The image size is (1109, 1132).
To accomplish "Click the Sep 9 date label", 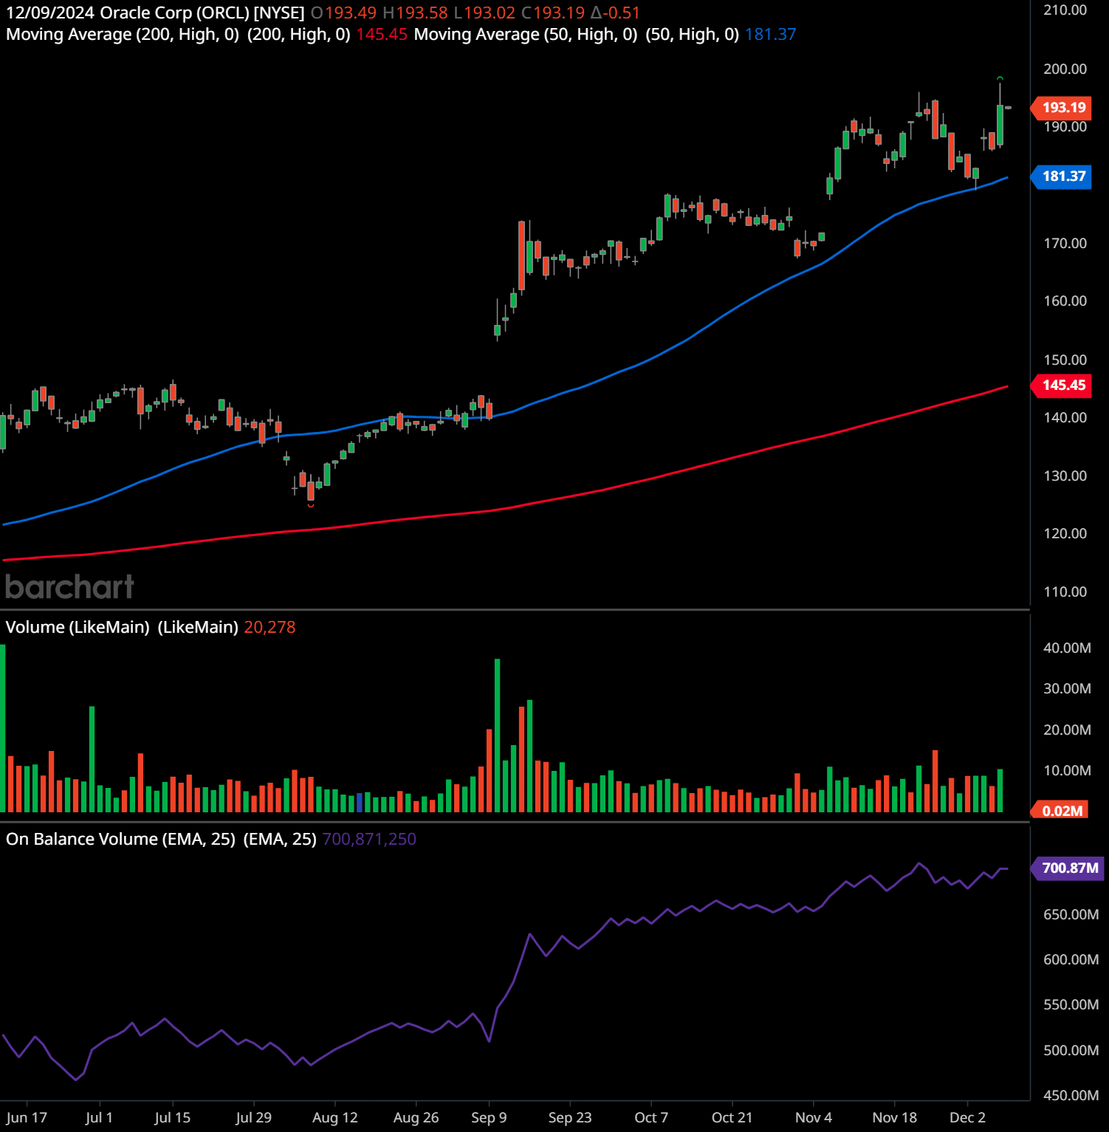I will (x=489, y=1117).
